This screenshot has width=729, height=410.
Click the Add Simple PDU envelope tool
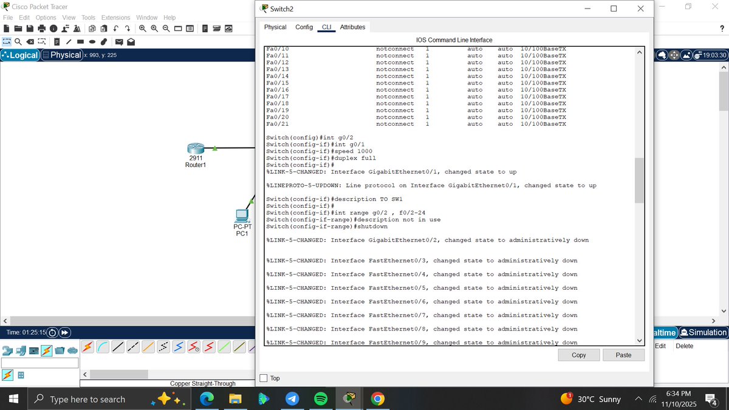120,41
